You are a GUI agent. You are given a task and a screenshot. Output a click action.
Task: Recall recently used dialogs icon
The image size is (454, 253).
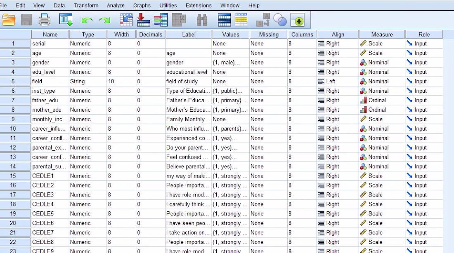coord(66,20)
